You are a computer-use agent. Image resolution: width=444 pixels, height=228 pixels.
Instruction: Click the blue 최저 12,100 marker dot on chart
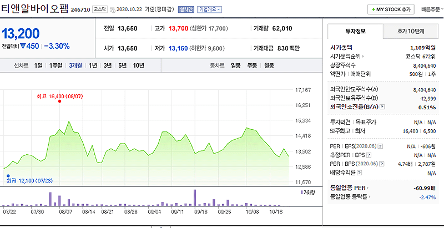[x=8, y=176]
